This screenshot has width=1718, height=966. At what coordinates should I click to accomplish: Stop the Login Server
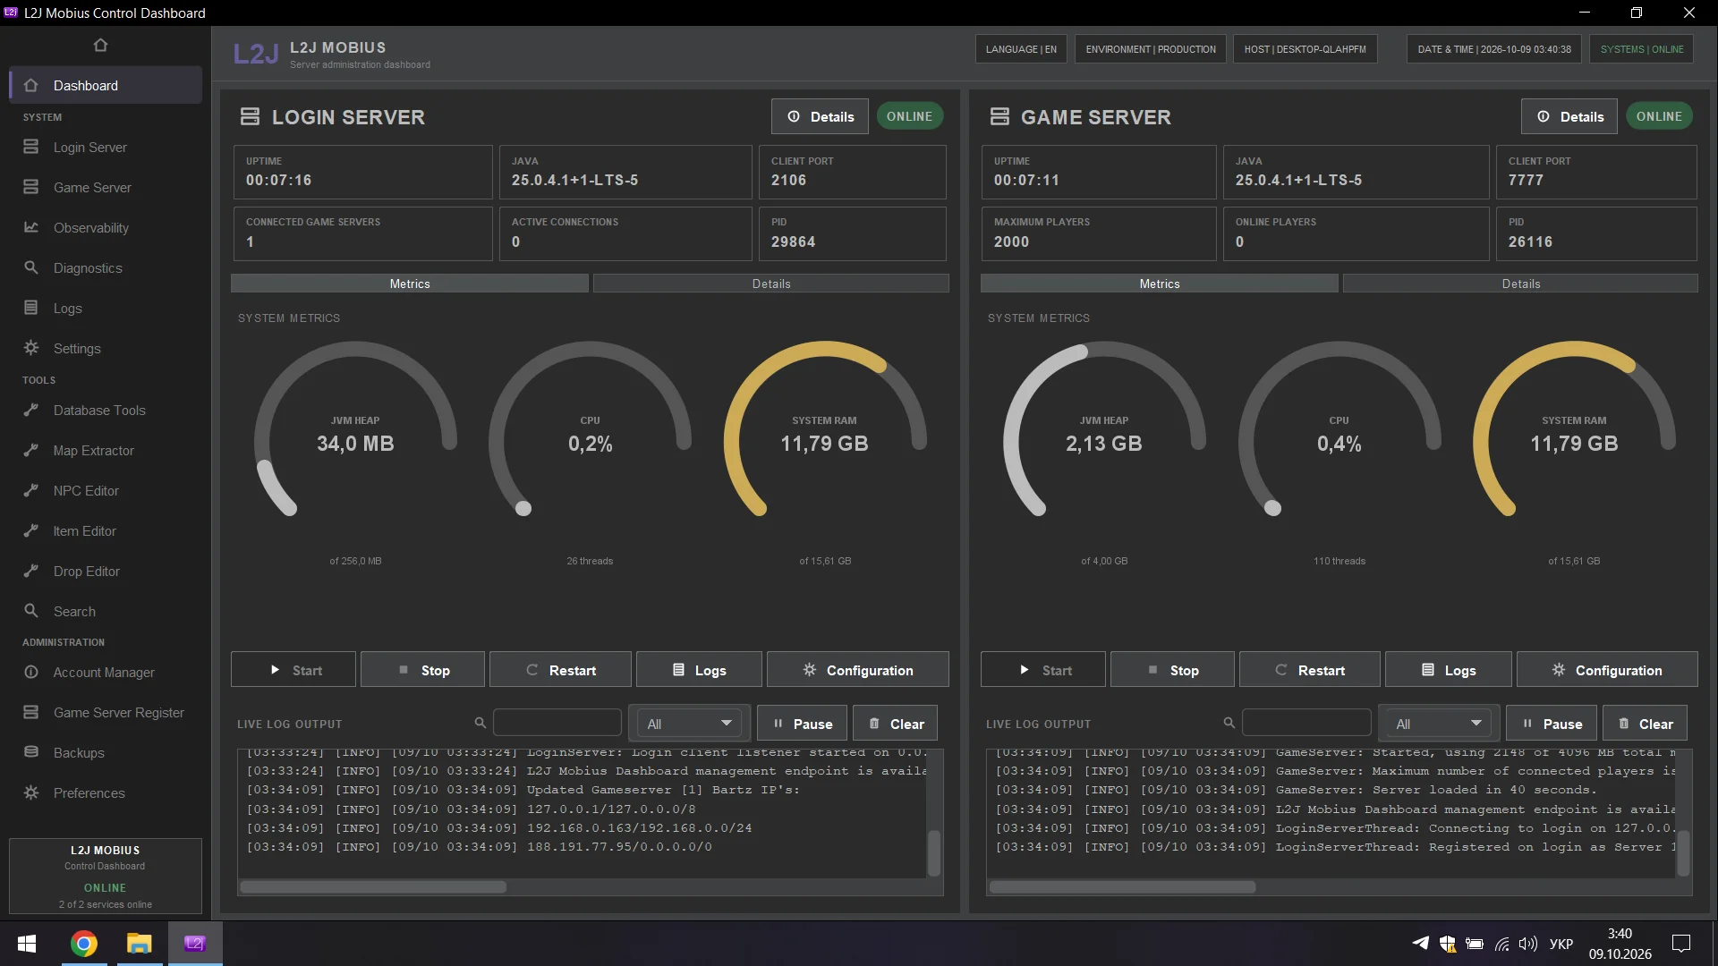423,670
